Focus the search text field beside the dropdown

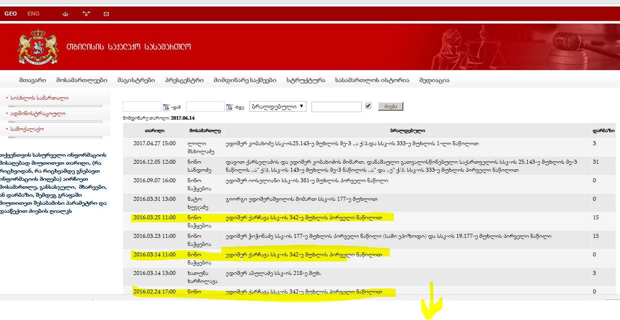tap(336, 107)
